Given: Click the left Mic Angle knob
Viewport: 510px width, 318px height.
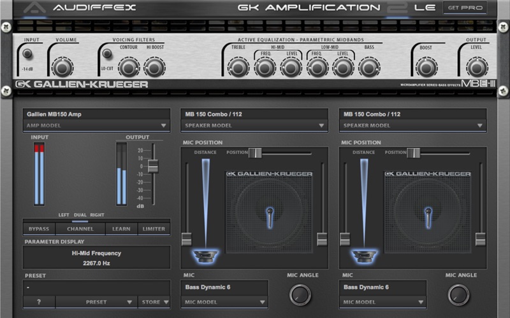Looking at the screenshot, I should [300, 295].
